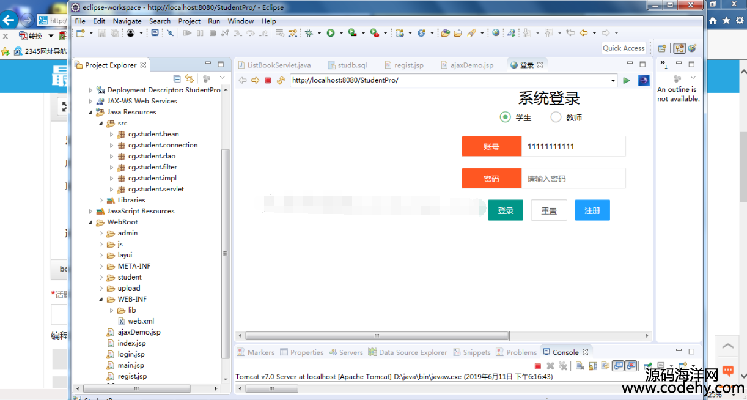
Task: Click the blue 注册 button
Action: 592,210
